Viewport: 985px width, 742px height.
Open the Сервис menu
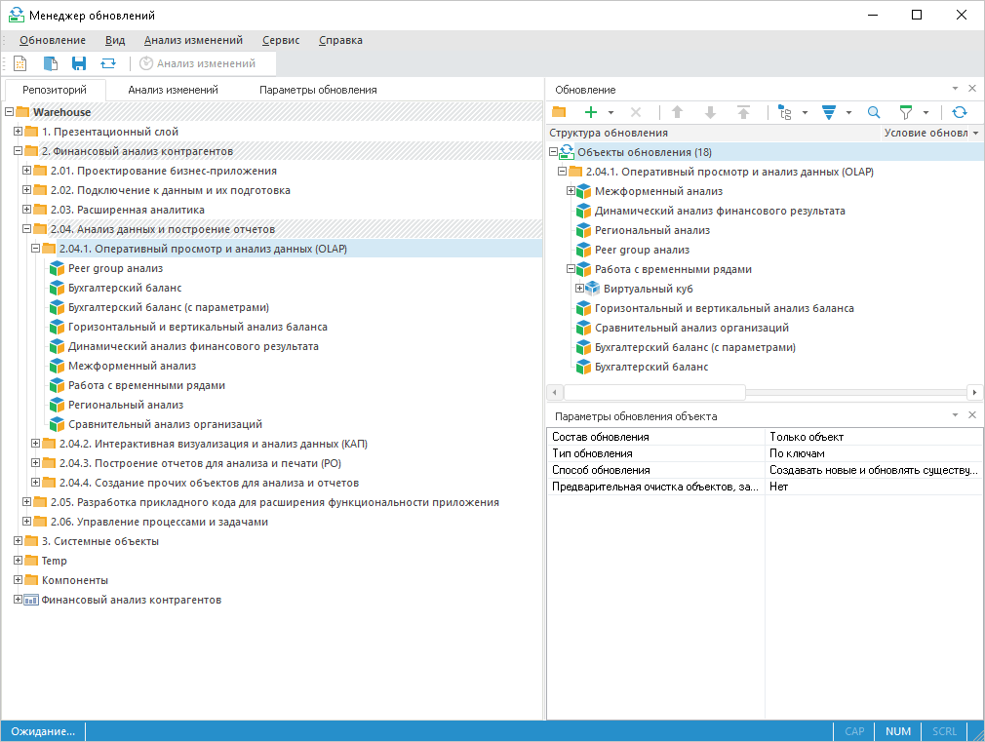pos(281,40)
